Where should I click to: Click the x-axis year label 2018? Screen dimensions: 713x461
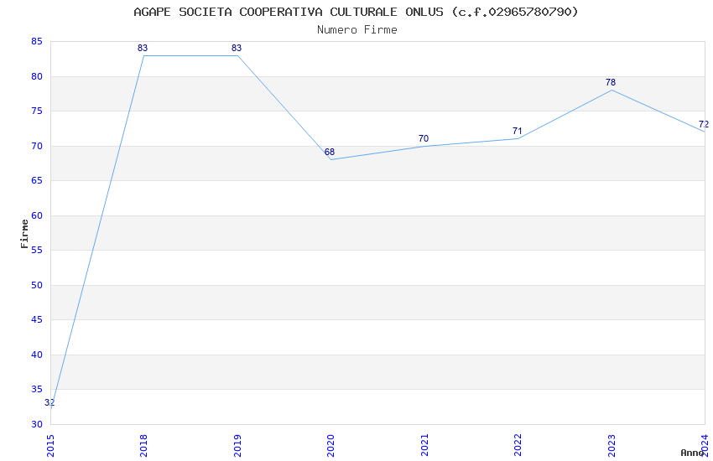[144, 446]
